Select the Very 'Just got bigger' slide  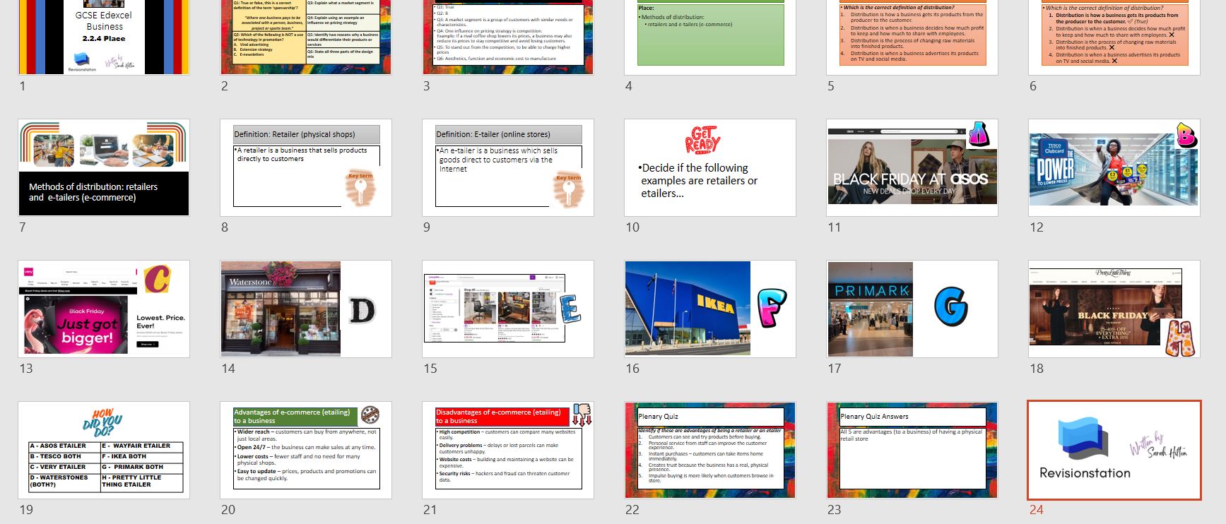[x=104, y=309]
